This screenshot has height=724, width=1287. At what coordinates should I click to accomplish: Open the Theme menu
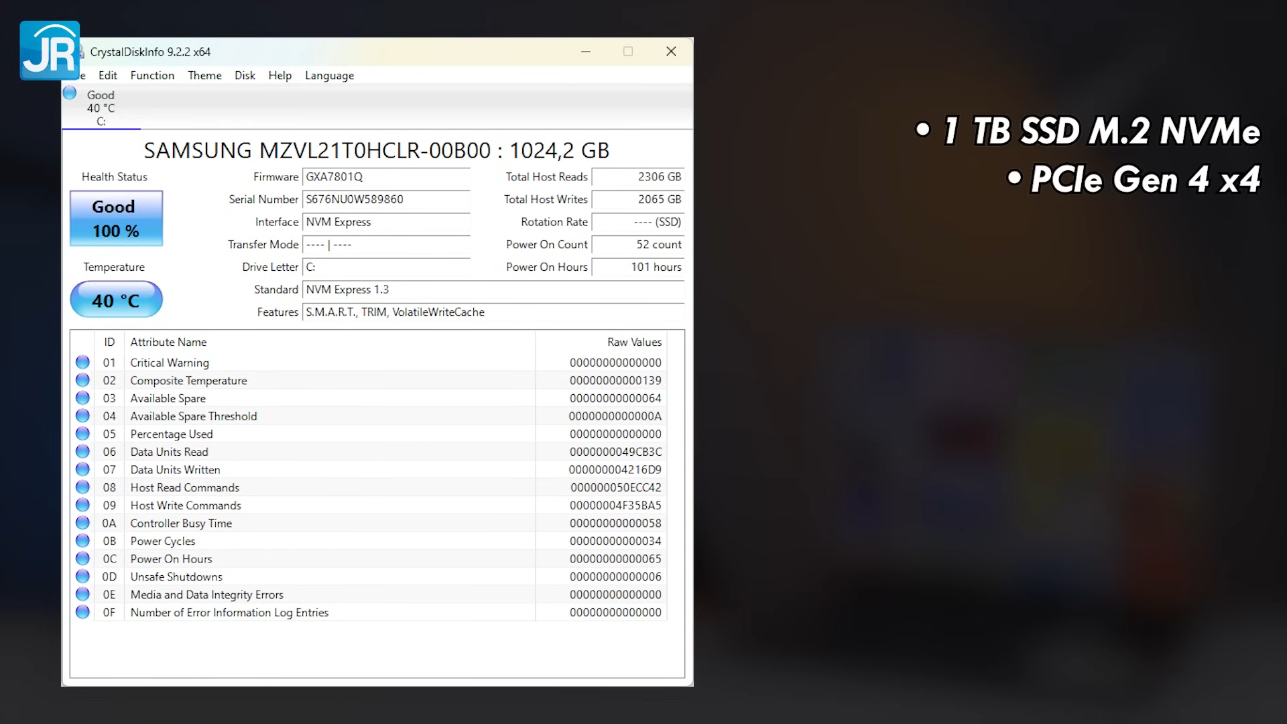coord(204,76)
